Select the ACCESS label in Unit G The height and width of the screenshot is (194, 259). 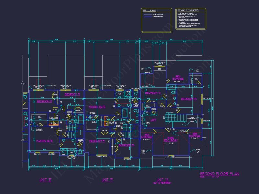point(147,72)
